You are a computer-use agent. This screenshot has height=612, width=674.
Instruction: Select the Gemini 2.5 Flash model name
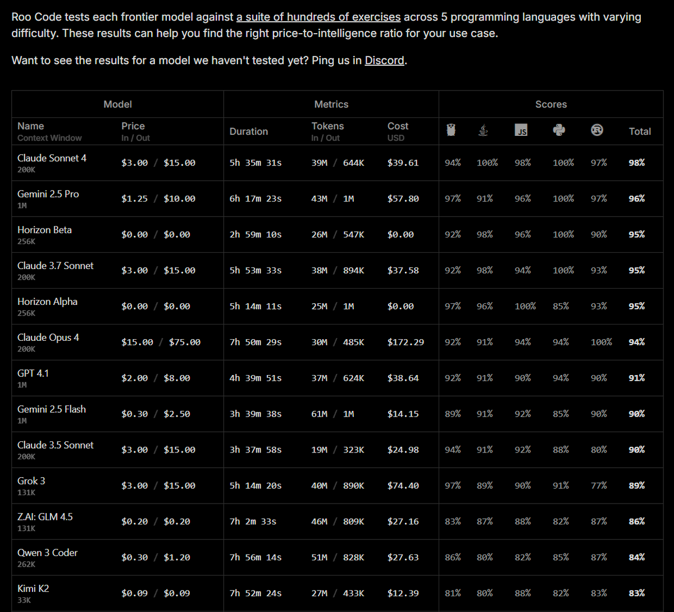pos(52,409)
